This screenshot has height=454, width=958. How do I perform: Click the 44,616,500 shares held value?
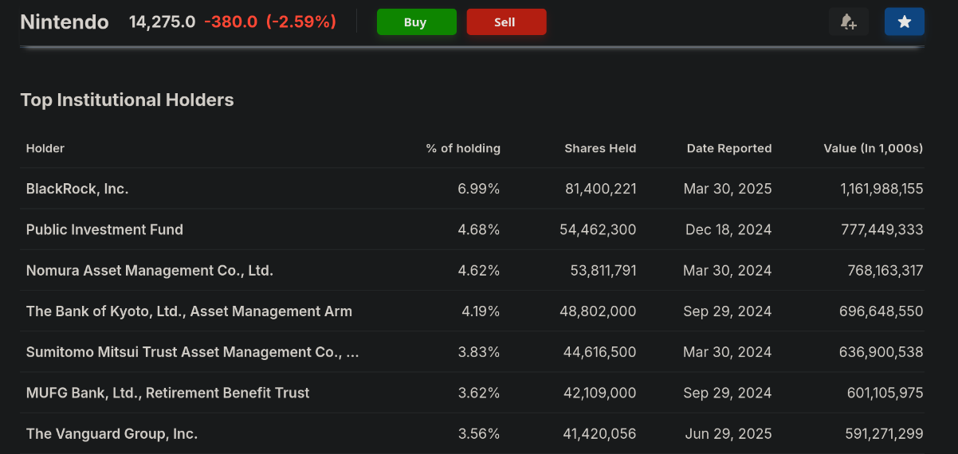pyautogui.click(x=599, y=352)
